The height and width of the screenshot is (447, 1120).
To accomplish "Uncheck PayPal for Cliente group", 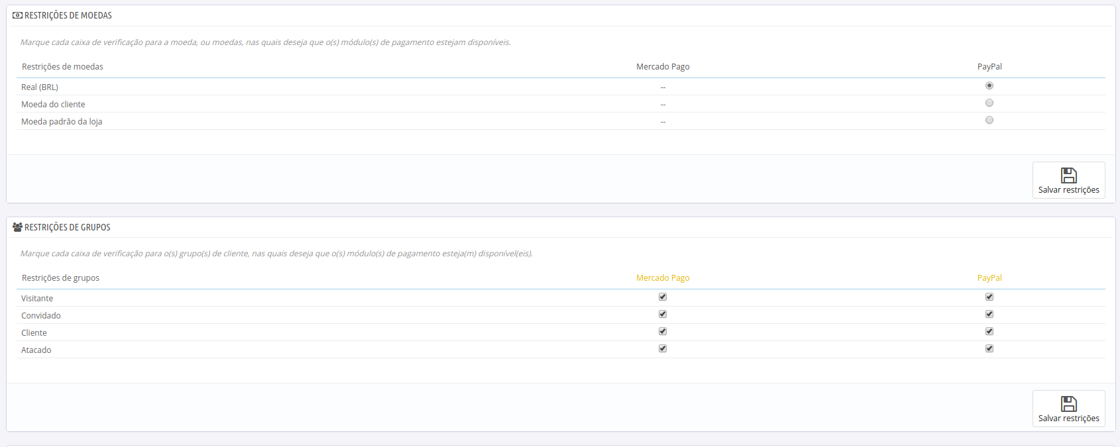I will click(x=989, y=331).
